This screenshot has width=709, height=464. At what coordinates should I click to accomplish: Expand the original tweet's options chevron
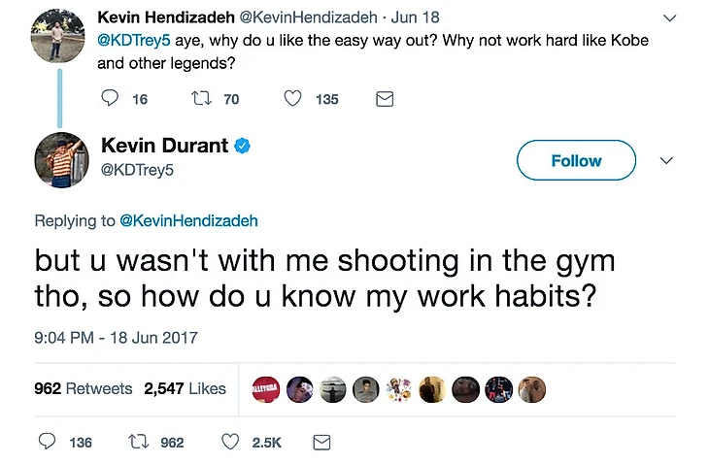(x=668, y=18)
